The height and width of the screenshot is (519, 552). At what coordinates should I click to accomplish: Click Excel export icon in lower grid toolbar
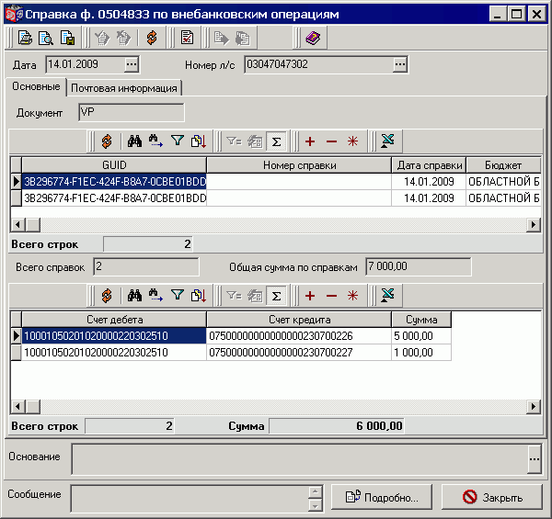(387, 295)
